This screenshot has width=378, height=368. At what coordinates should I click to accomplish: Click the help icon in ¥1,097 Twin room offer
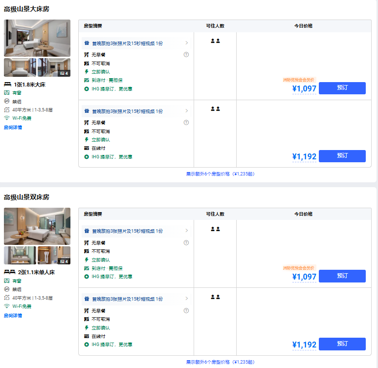pos(186,242)
